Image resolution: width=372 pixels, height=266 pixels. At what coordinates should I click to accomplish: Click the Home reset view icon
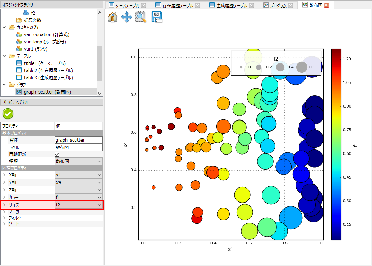click(x=113, y=17)
